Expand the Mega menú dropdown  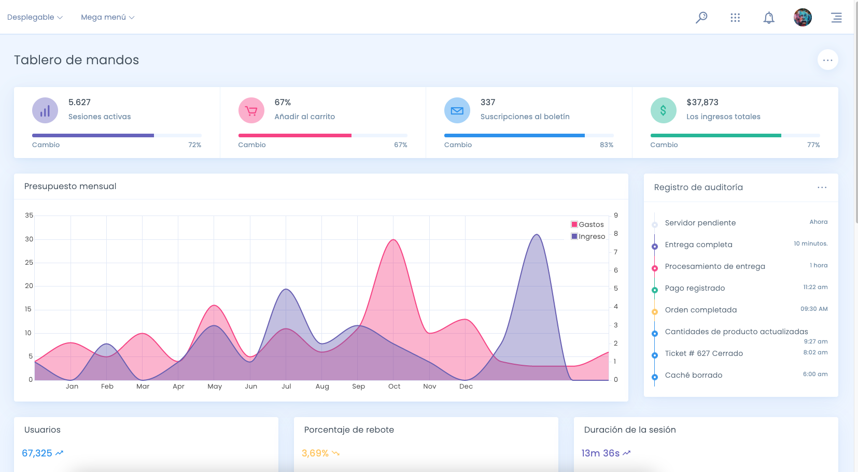(107, 17)
